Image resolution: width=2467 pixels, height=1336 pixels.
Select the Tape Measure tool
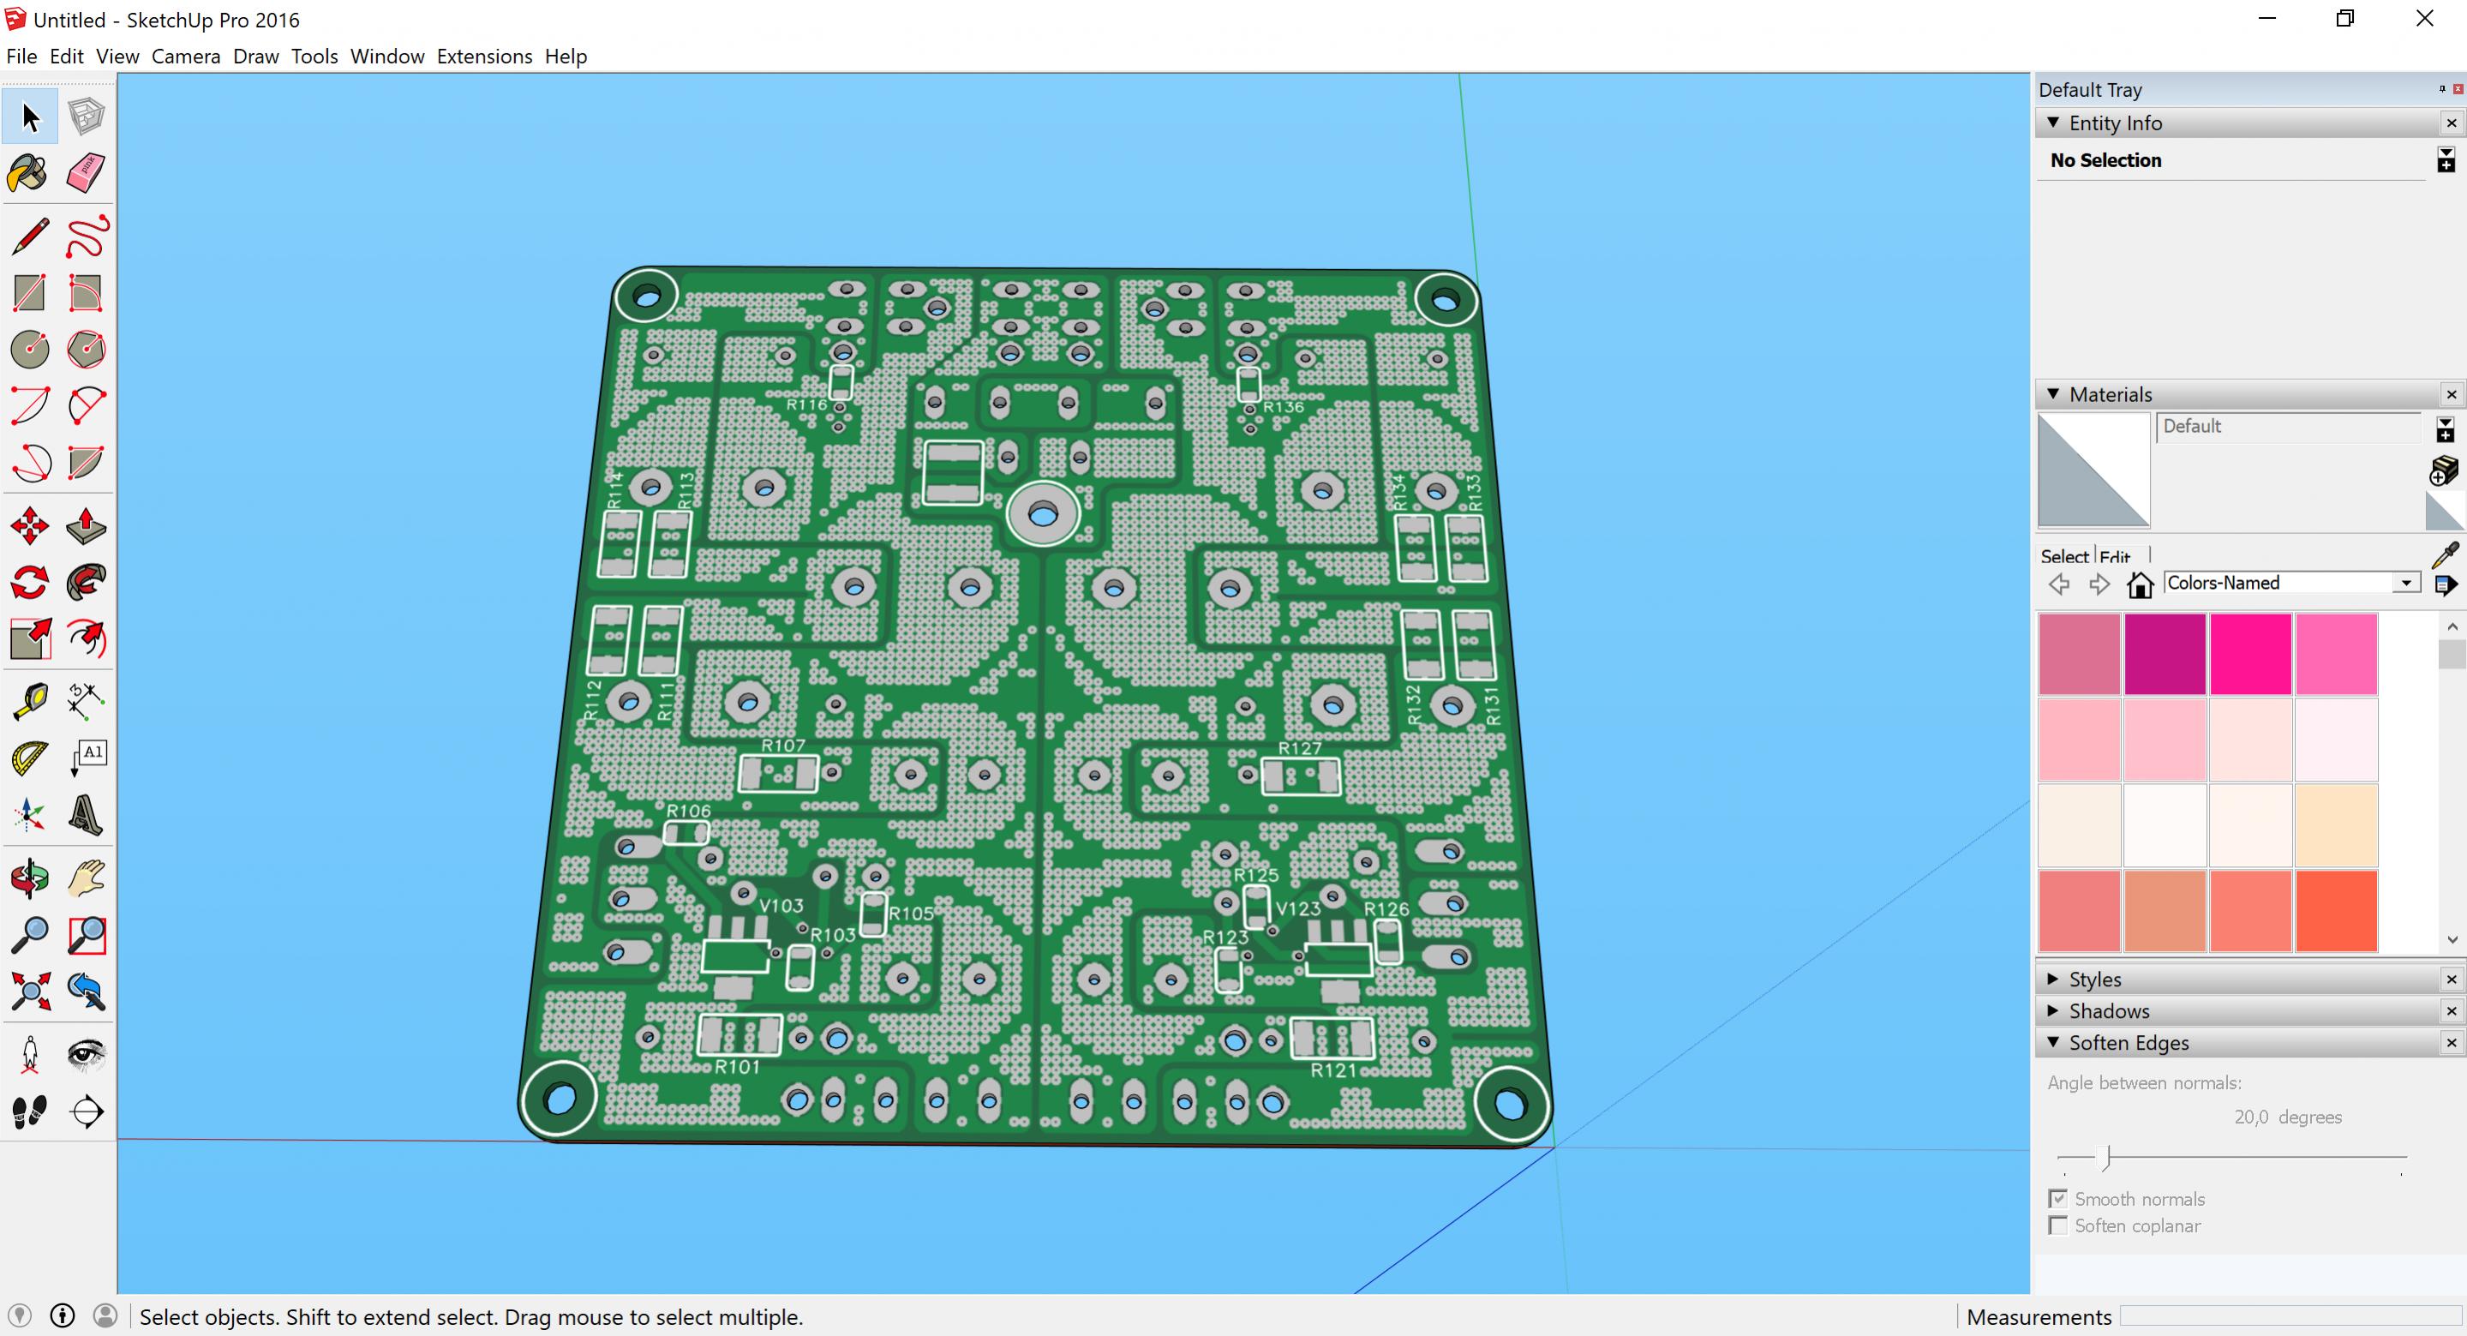click(30, 702)
